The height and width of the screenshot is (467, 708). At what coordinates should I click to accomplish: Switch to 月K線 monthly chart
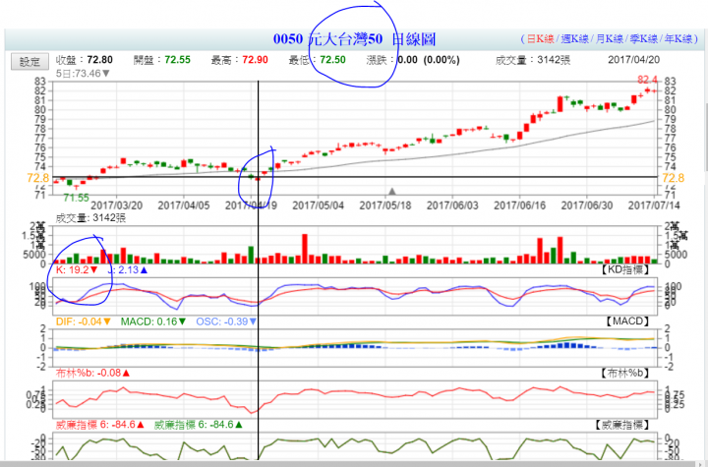(609, 39)
